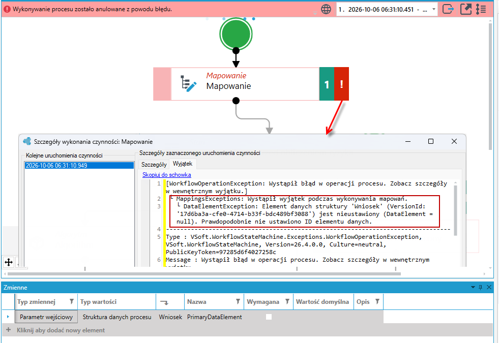This screenshot has width=499, height=343.
Task: Minimize the Szczegóły wykonania czynności dialog
Action: 407,141
